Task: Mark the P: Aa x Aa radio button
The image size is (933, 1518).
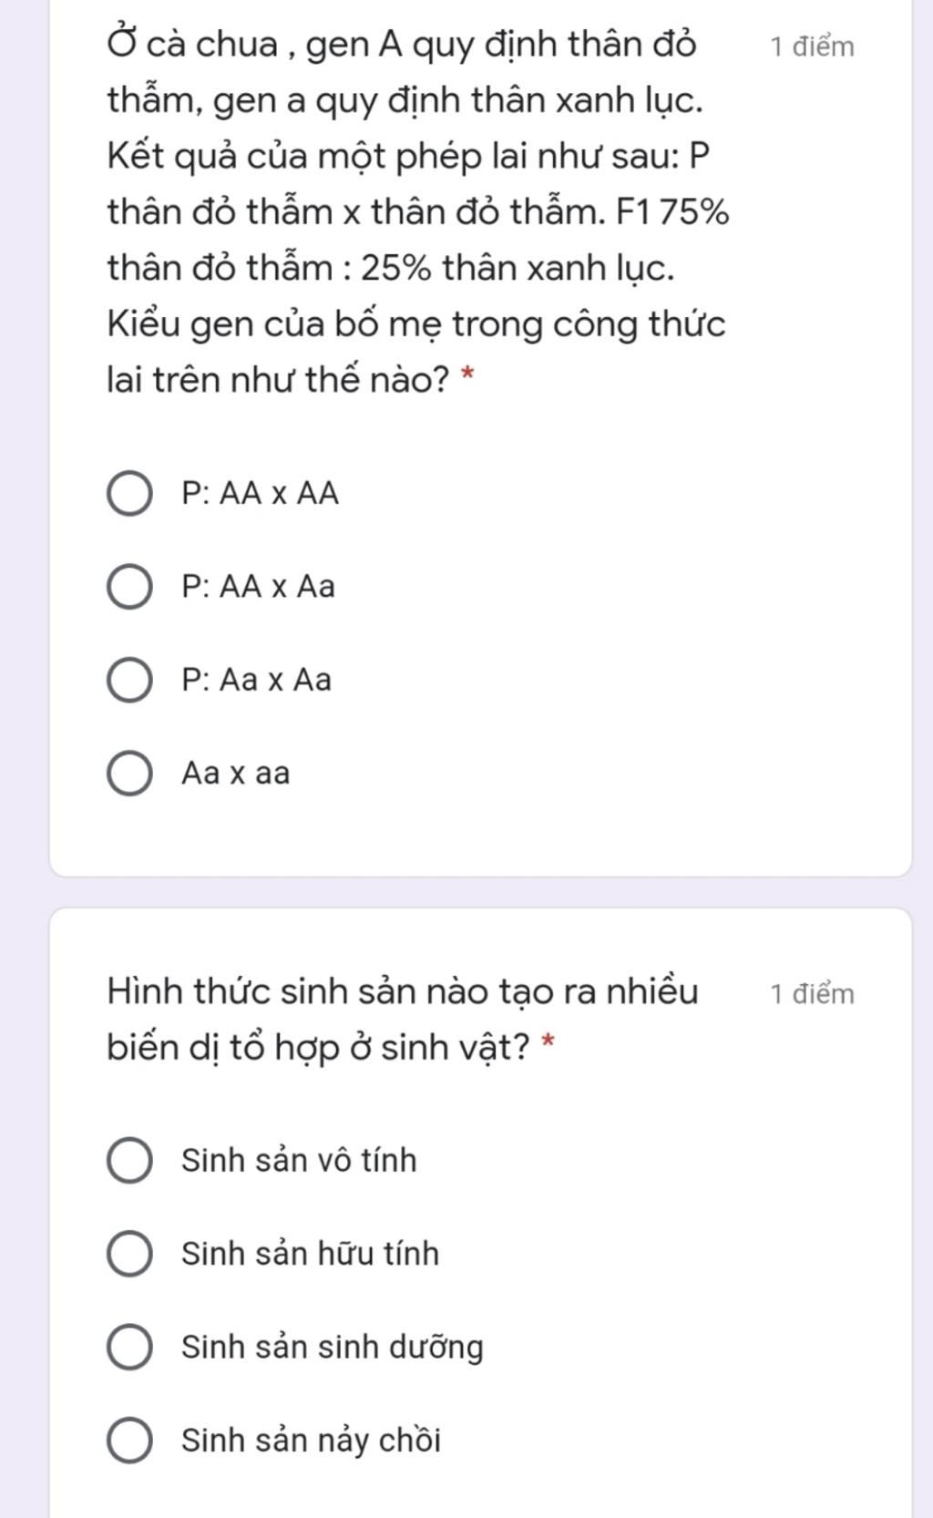Action: point(129,681)
